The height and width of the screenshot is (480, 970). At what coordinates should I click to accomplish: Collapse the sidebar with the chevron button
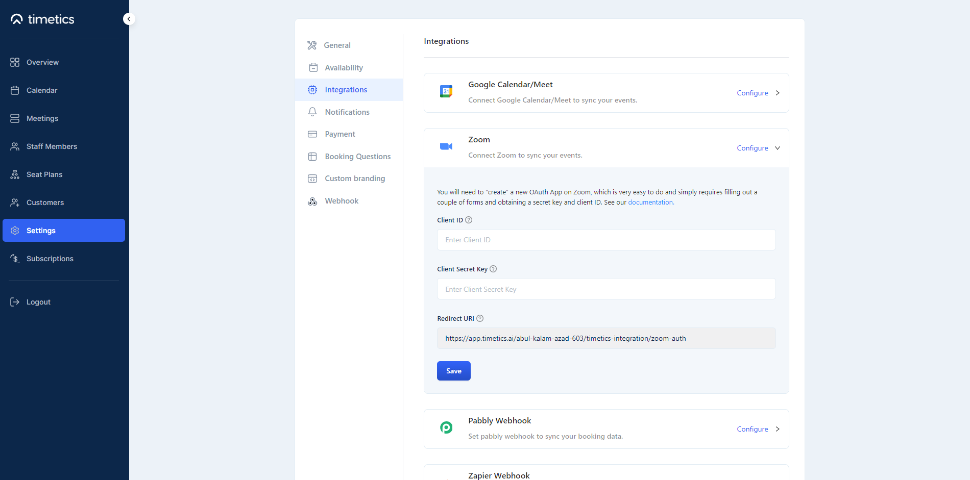[129, 18]
